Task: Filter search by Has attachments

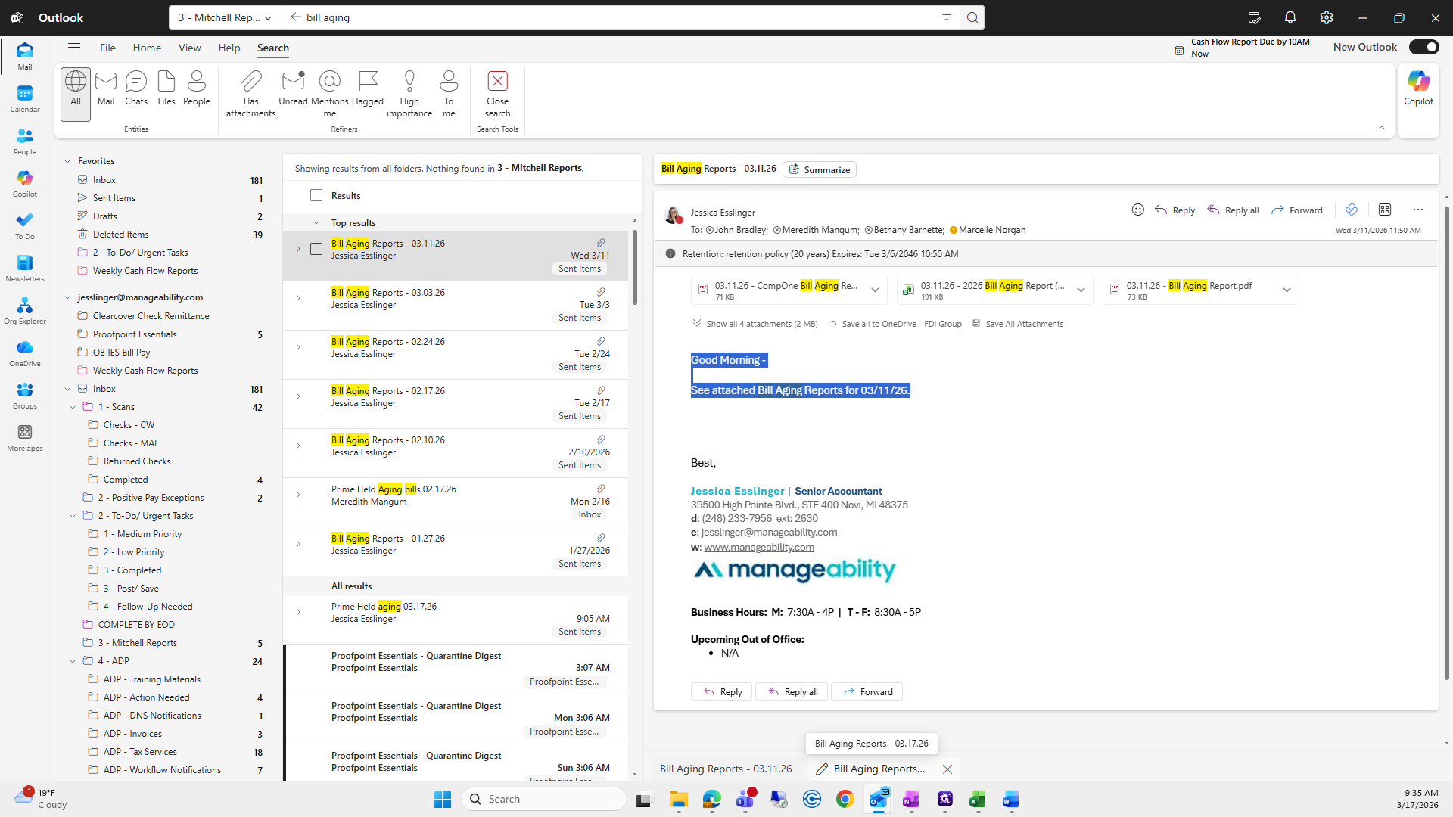Action: 250,93
